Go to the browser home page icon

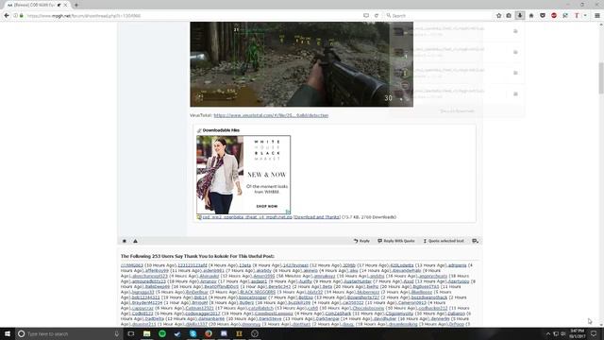pyautogui.click(x=531, y=16)
